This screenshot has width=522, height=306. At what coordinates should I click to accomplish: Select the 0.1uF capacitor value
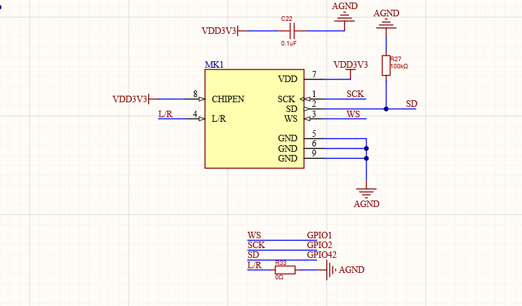click(x=288, y=44)
